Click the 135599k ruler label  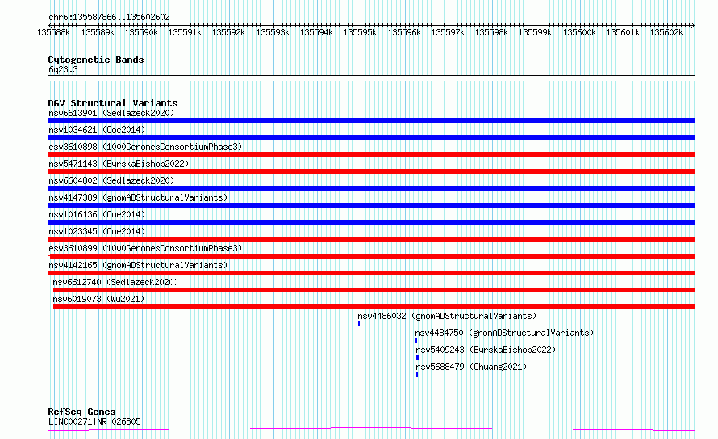tap(534, 32)
